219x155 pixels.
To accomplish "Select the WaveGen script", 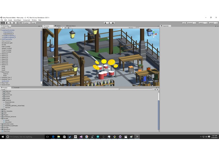I will click(x=9, y=122).
